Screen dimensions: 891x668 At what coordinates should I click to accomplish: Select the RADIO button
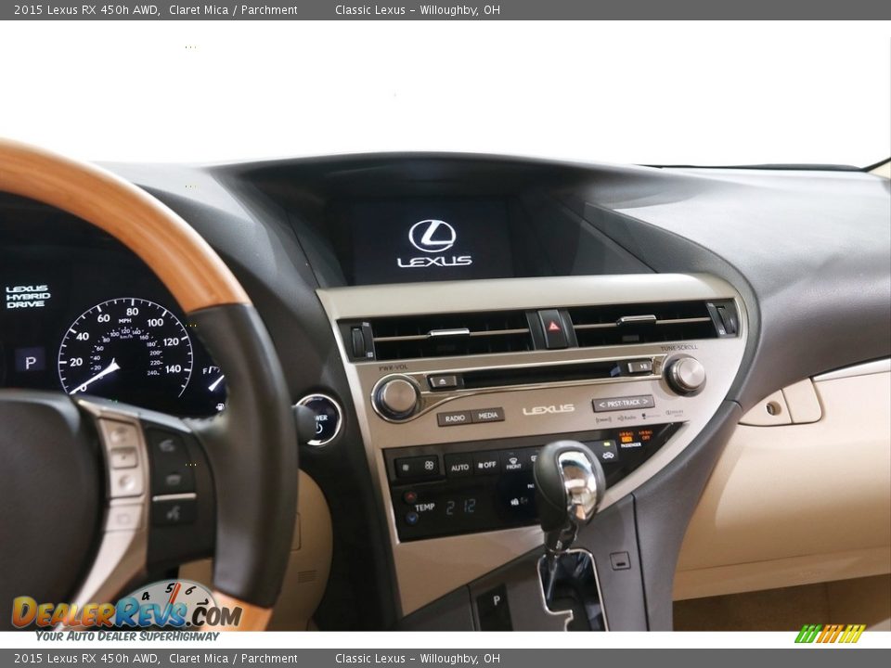(455, 418)
